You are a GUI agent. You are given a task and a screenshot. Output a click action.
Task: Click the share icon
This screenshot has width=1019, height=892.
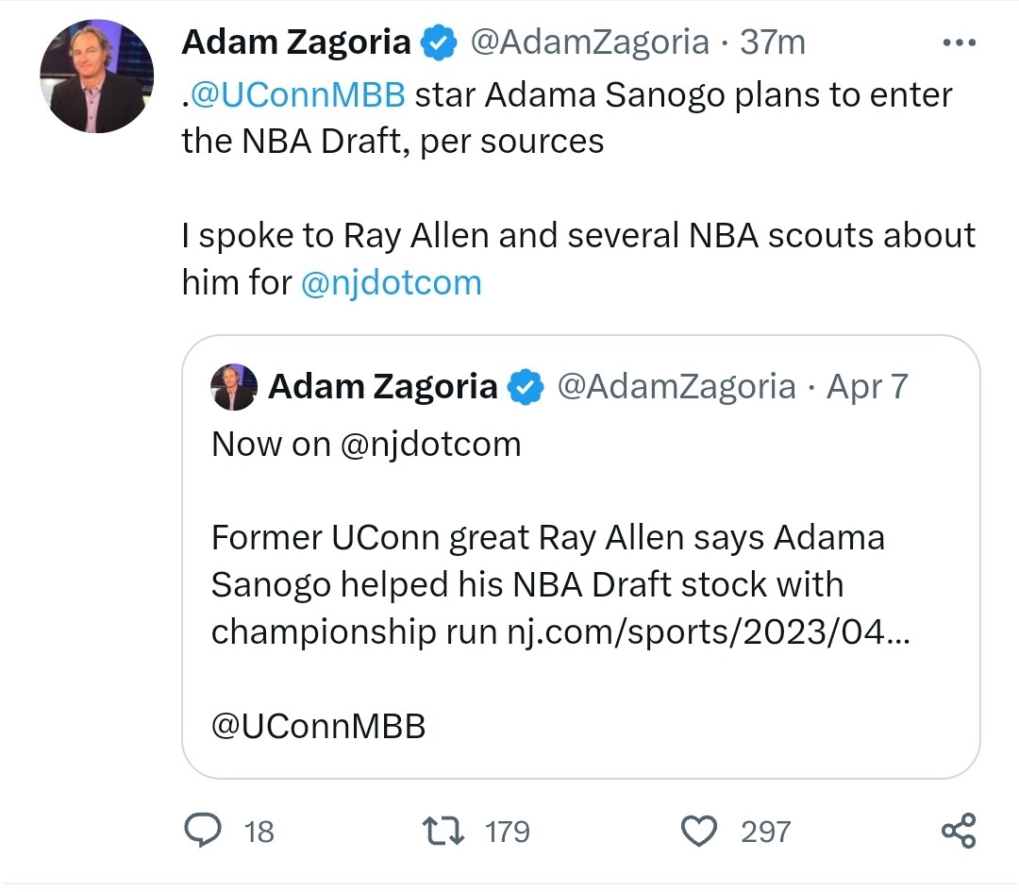pyautogui.click(x=959, y=832)
